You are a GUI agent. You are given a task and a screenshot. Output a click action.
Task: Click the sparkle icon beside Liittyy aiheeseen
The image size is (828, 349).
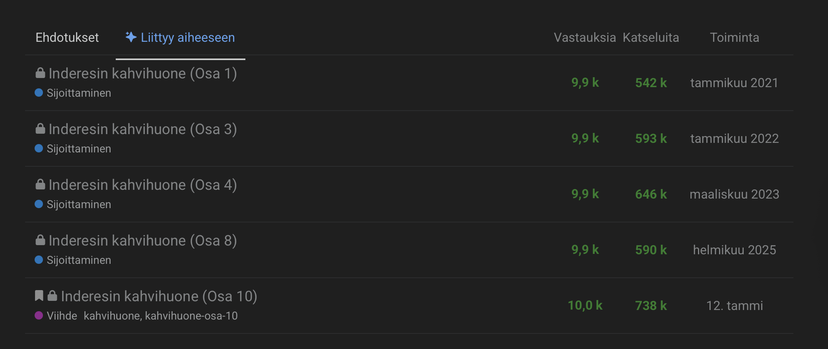pyautogui.click(x=131, y=37)
